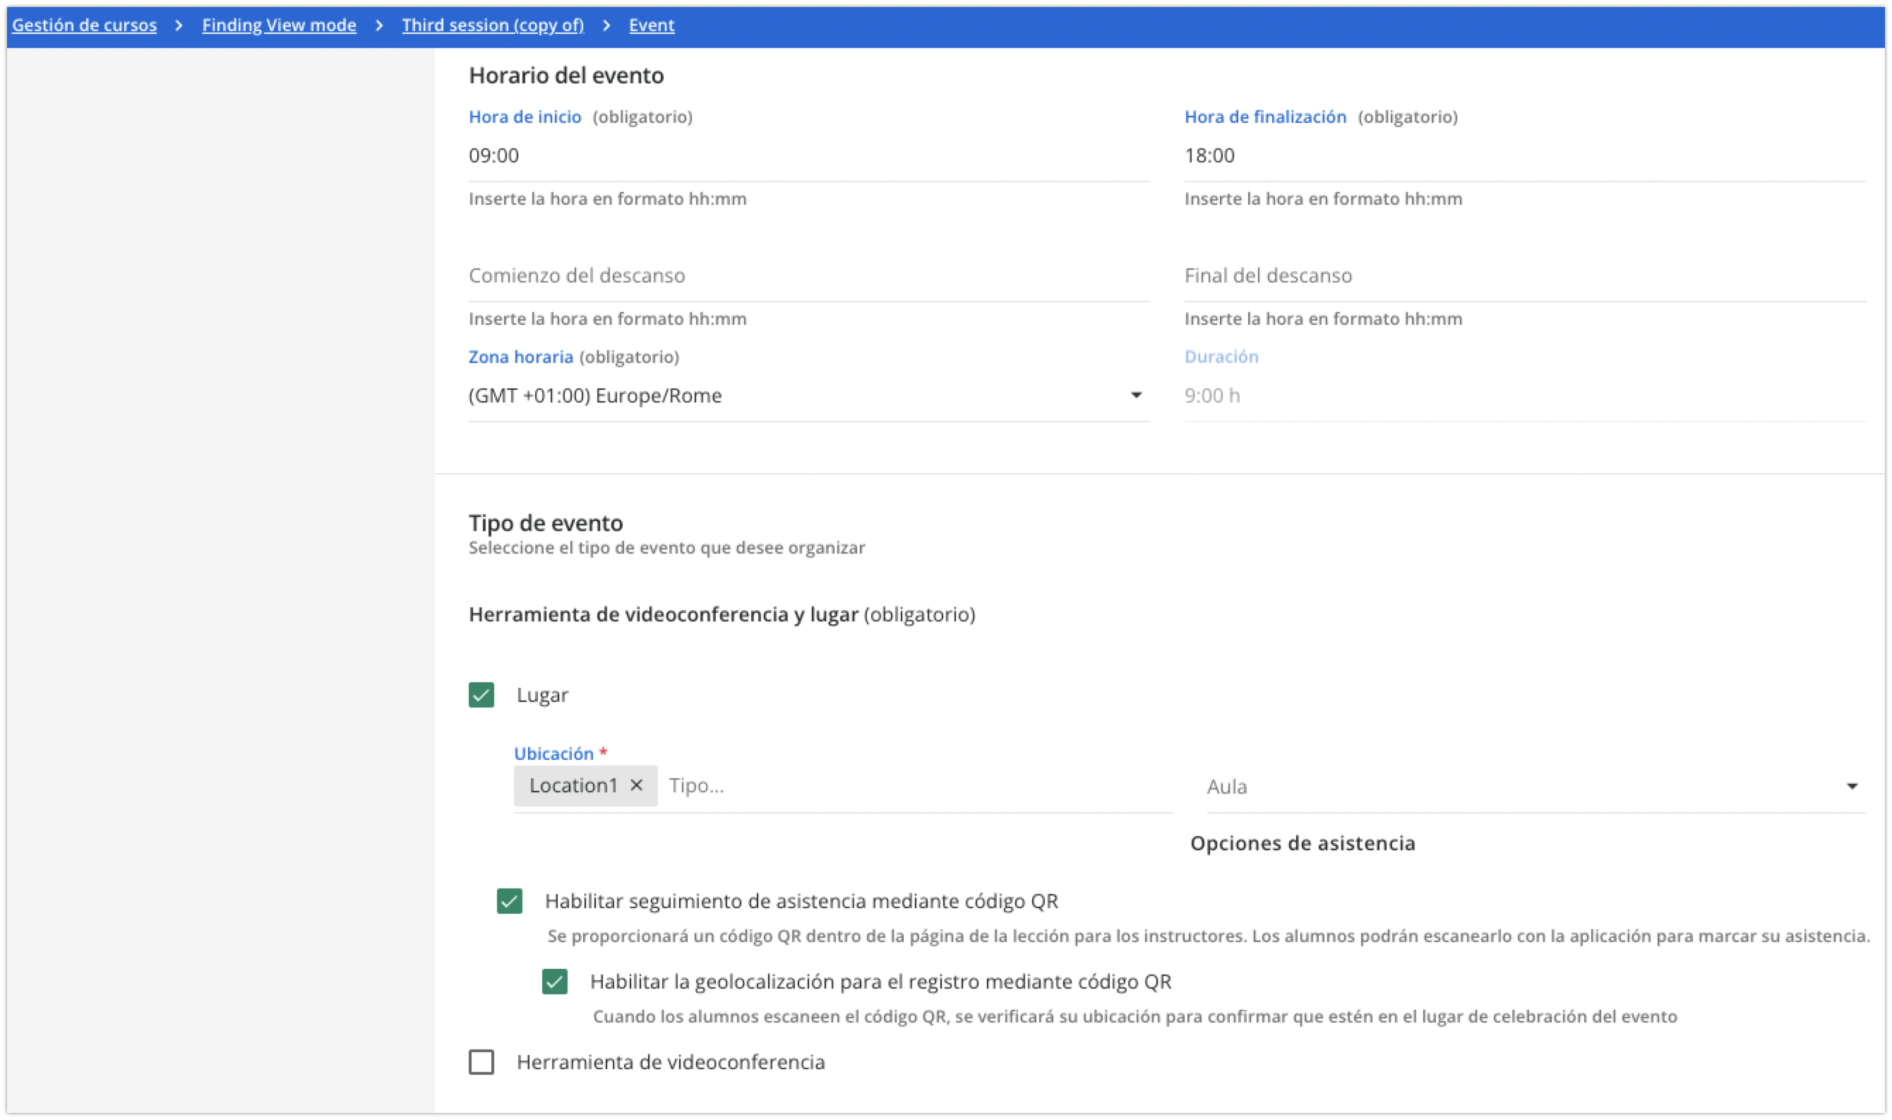This screenshot has height=1120, width=1892.
Task: Enable Herramienta de videoconferencia checkbox
Action: [x=481, y=1062]
